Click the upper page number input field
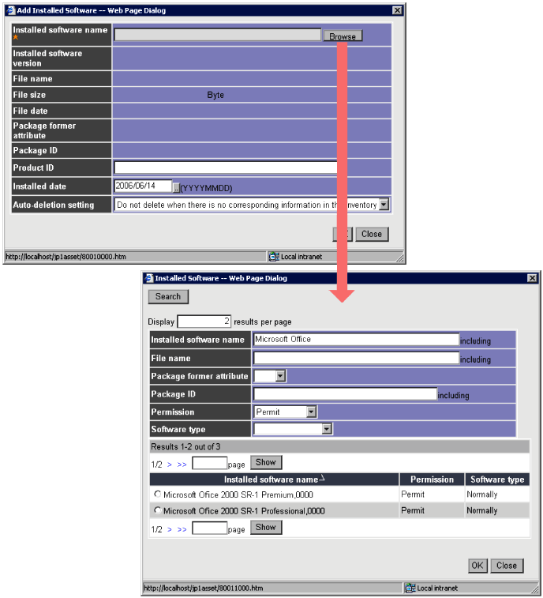The image size is (543, 598). [x=210, y=464]
